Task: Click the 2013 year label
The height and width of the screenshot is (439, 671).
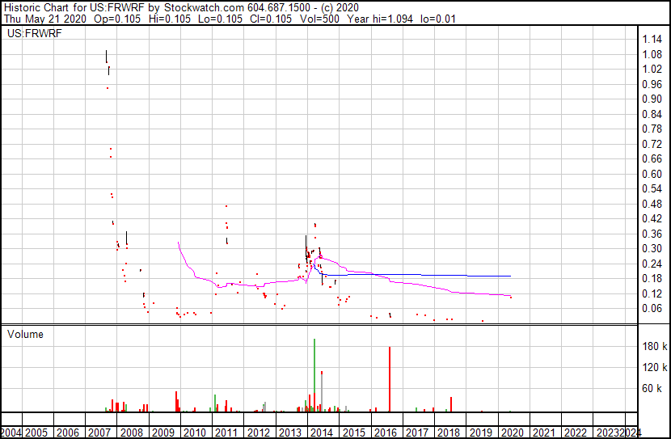Action: point(290,433)
